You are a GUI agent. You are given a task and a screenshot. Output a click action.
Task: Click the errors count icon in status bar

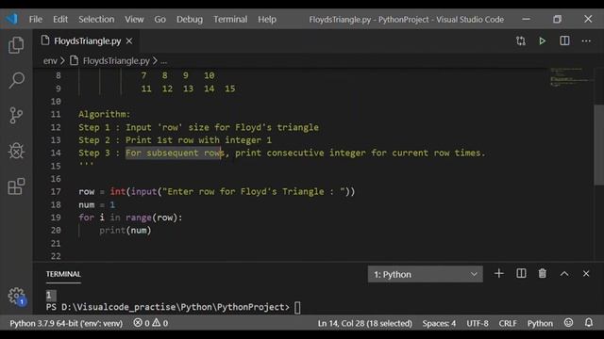[138, 323]
